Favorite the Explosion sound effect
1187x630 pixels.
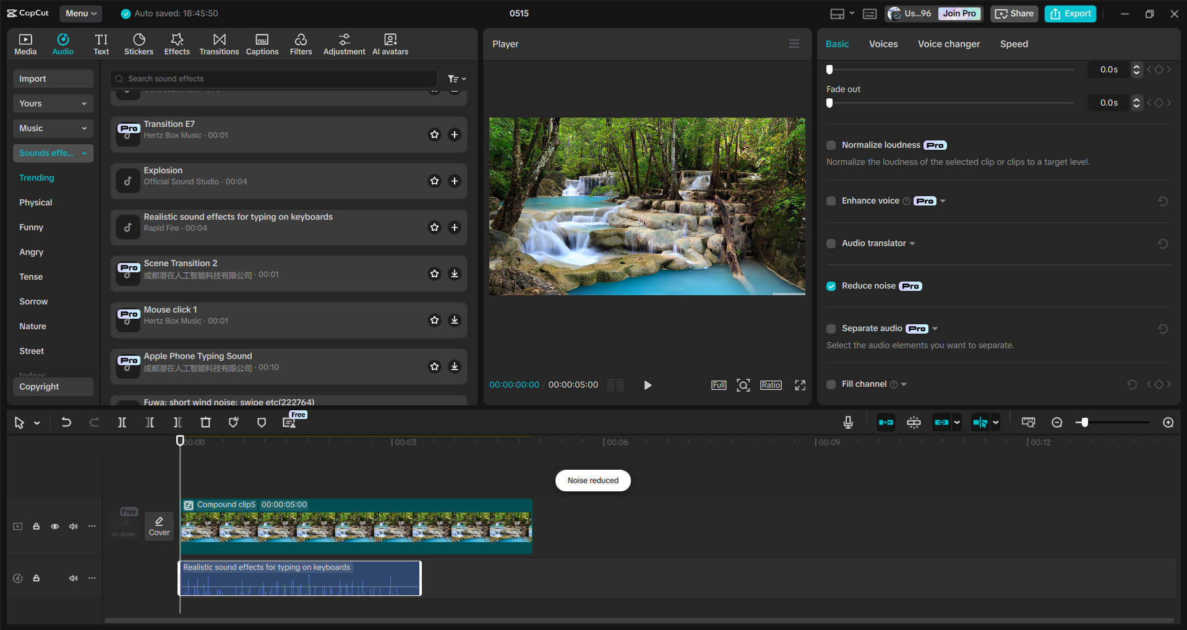[434, 181]
